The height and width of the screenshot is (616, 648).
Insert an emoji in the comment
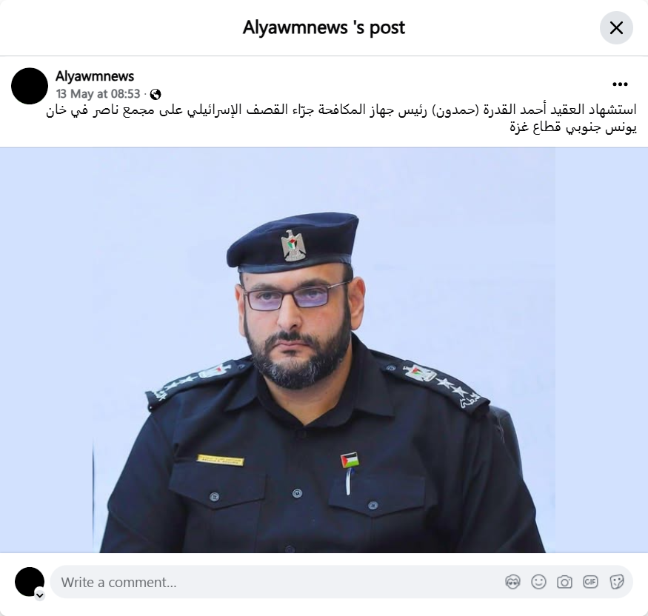click(x=538, y=582)
